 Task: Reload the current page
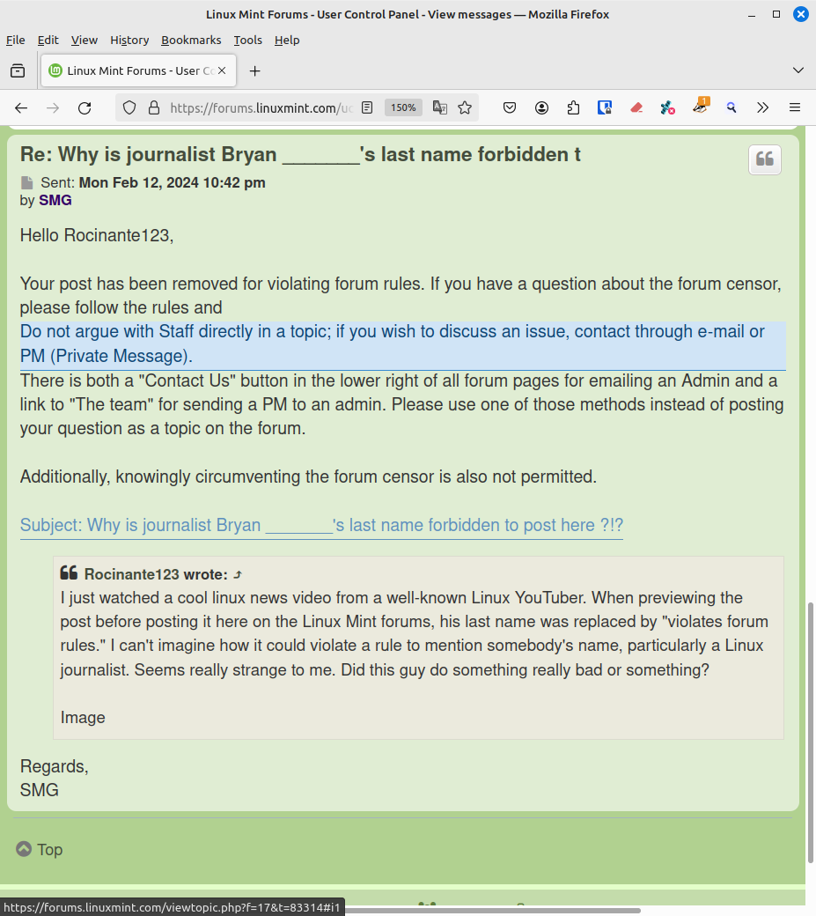[85, 108]
